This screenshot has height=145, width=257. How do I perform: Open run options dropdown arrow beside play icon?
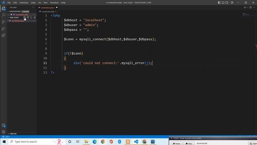[247, 7]
